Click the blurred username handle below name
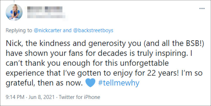This screenshot has height=106, width=211. tap(46, 16)
